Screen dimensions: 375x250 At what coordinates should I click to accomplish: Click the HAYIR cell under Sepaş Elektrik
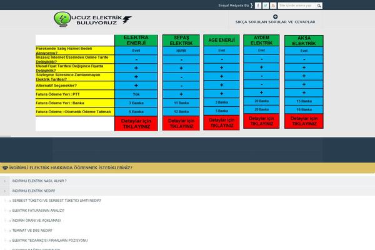[181, 51]
